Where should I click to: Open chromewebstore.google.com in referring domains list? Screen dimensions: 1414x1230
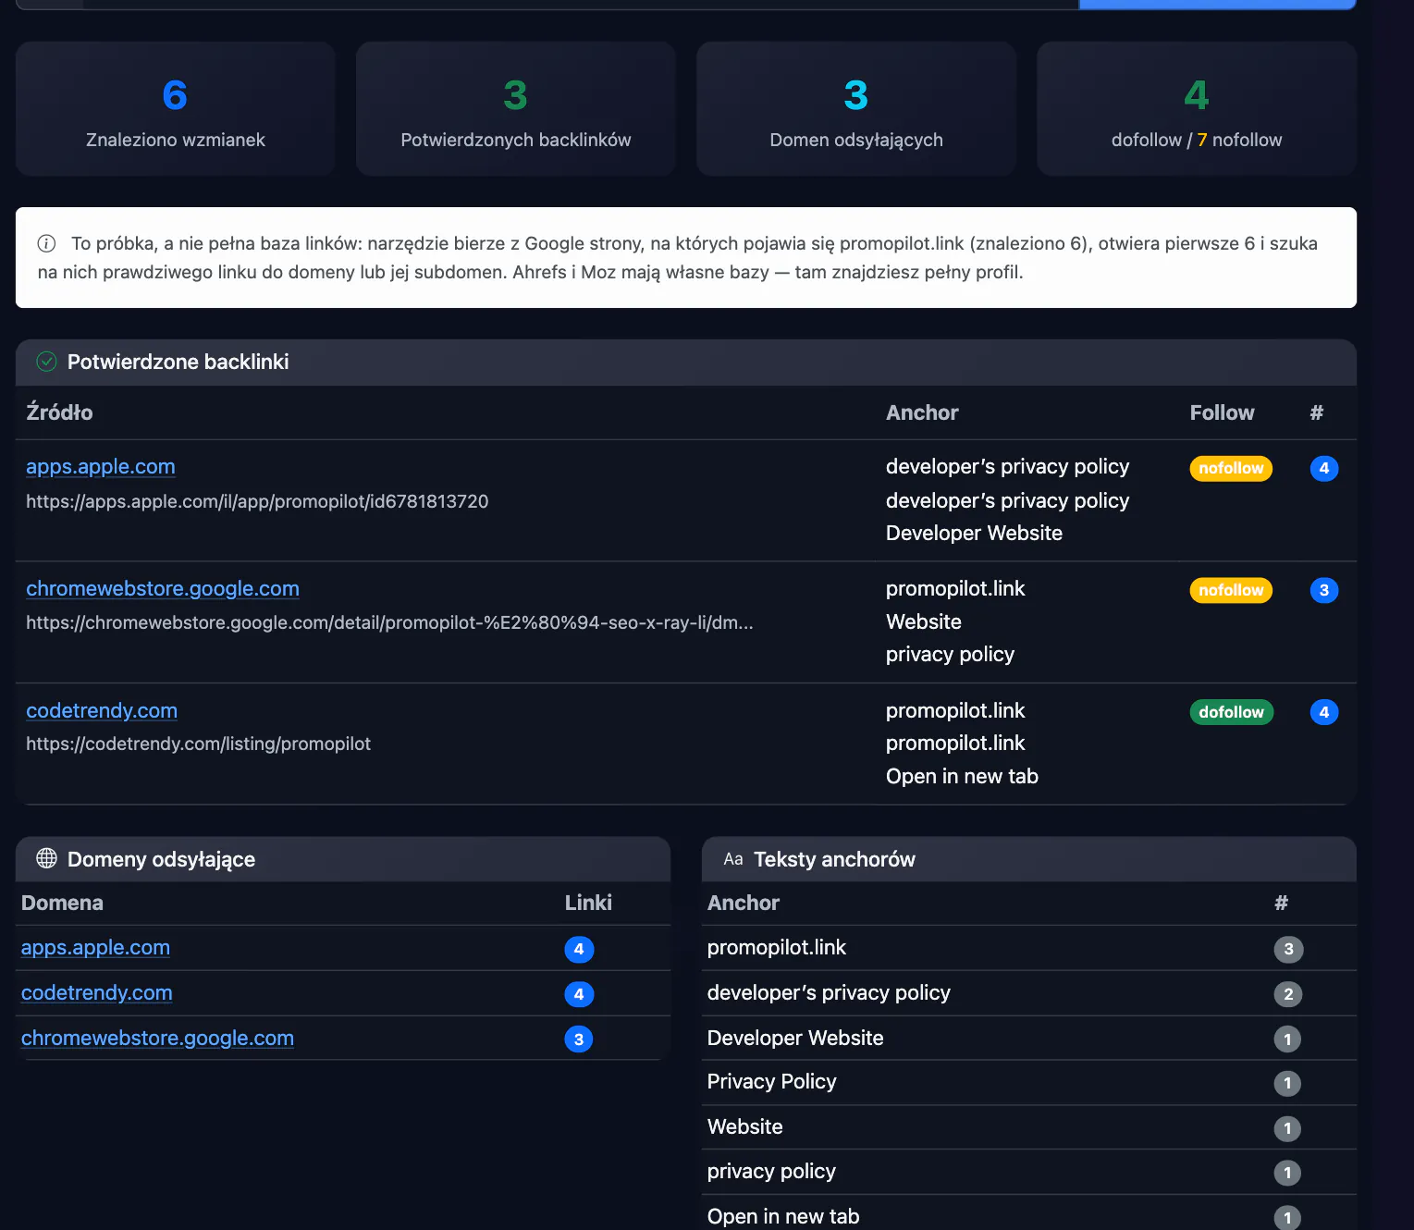[157, 1039]
